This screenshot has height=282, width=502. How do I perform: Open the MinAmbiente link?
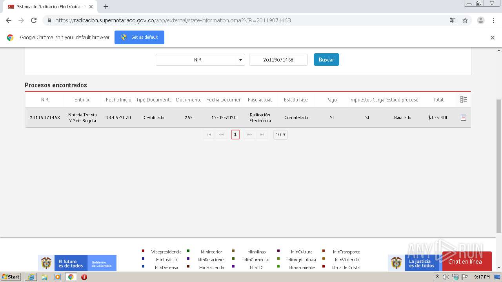click(x=302, y=268)
